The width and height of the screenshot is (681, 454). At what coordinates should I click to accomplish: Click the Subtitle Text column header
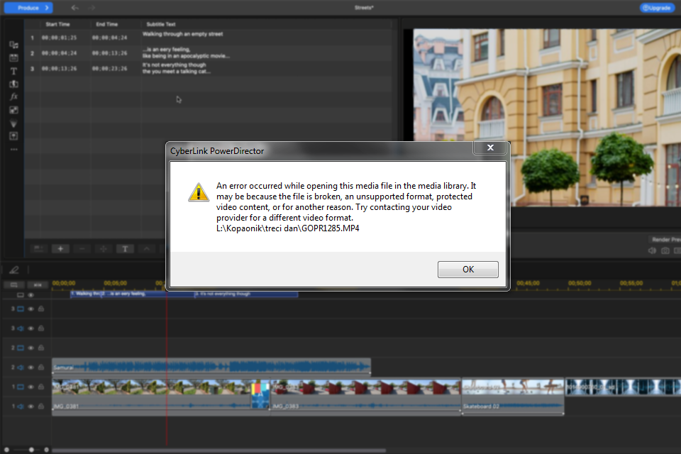coord(161,24)
